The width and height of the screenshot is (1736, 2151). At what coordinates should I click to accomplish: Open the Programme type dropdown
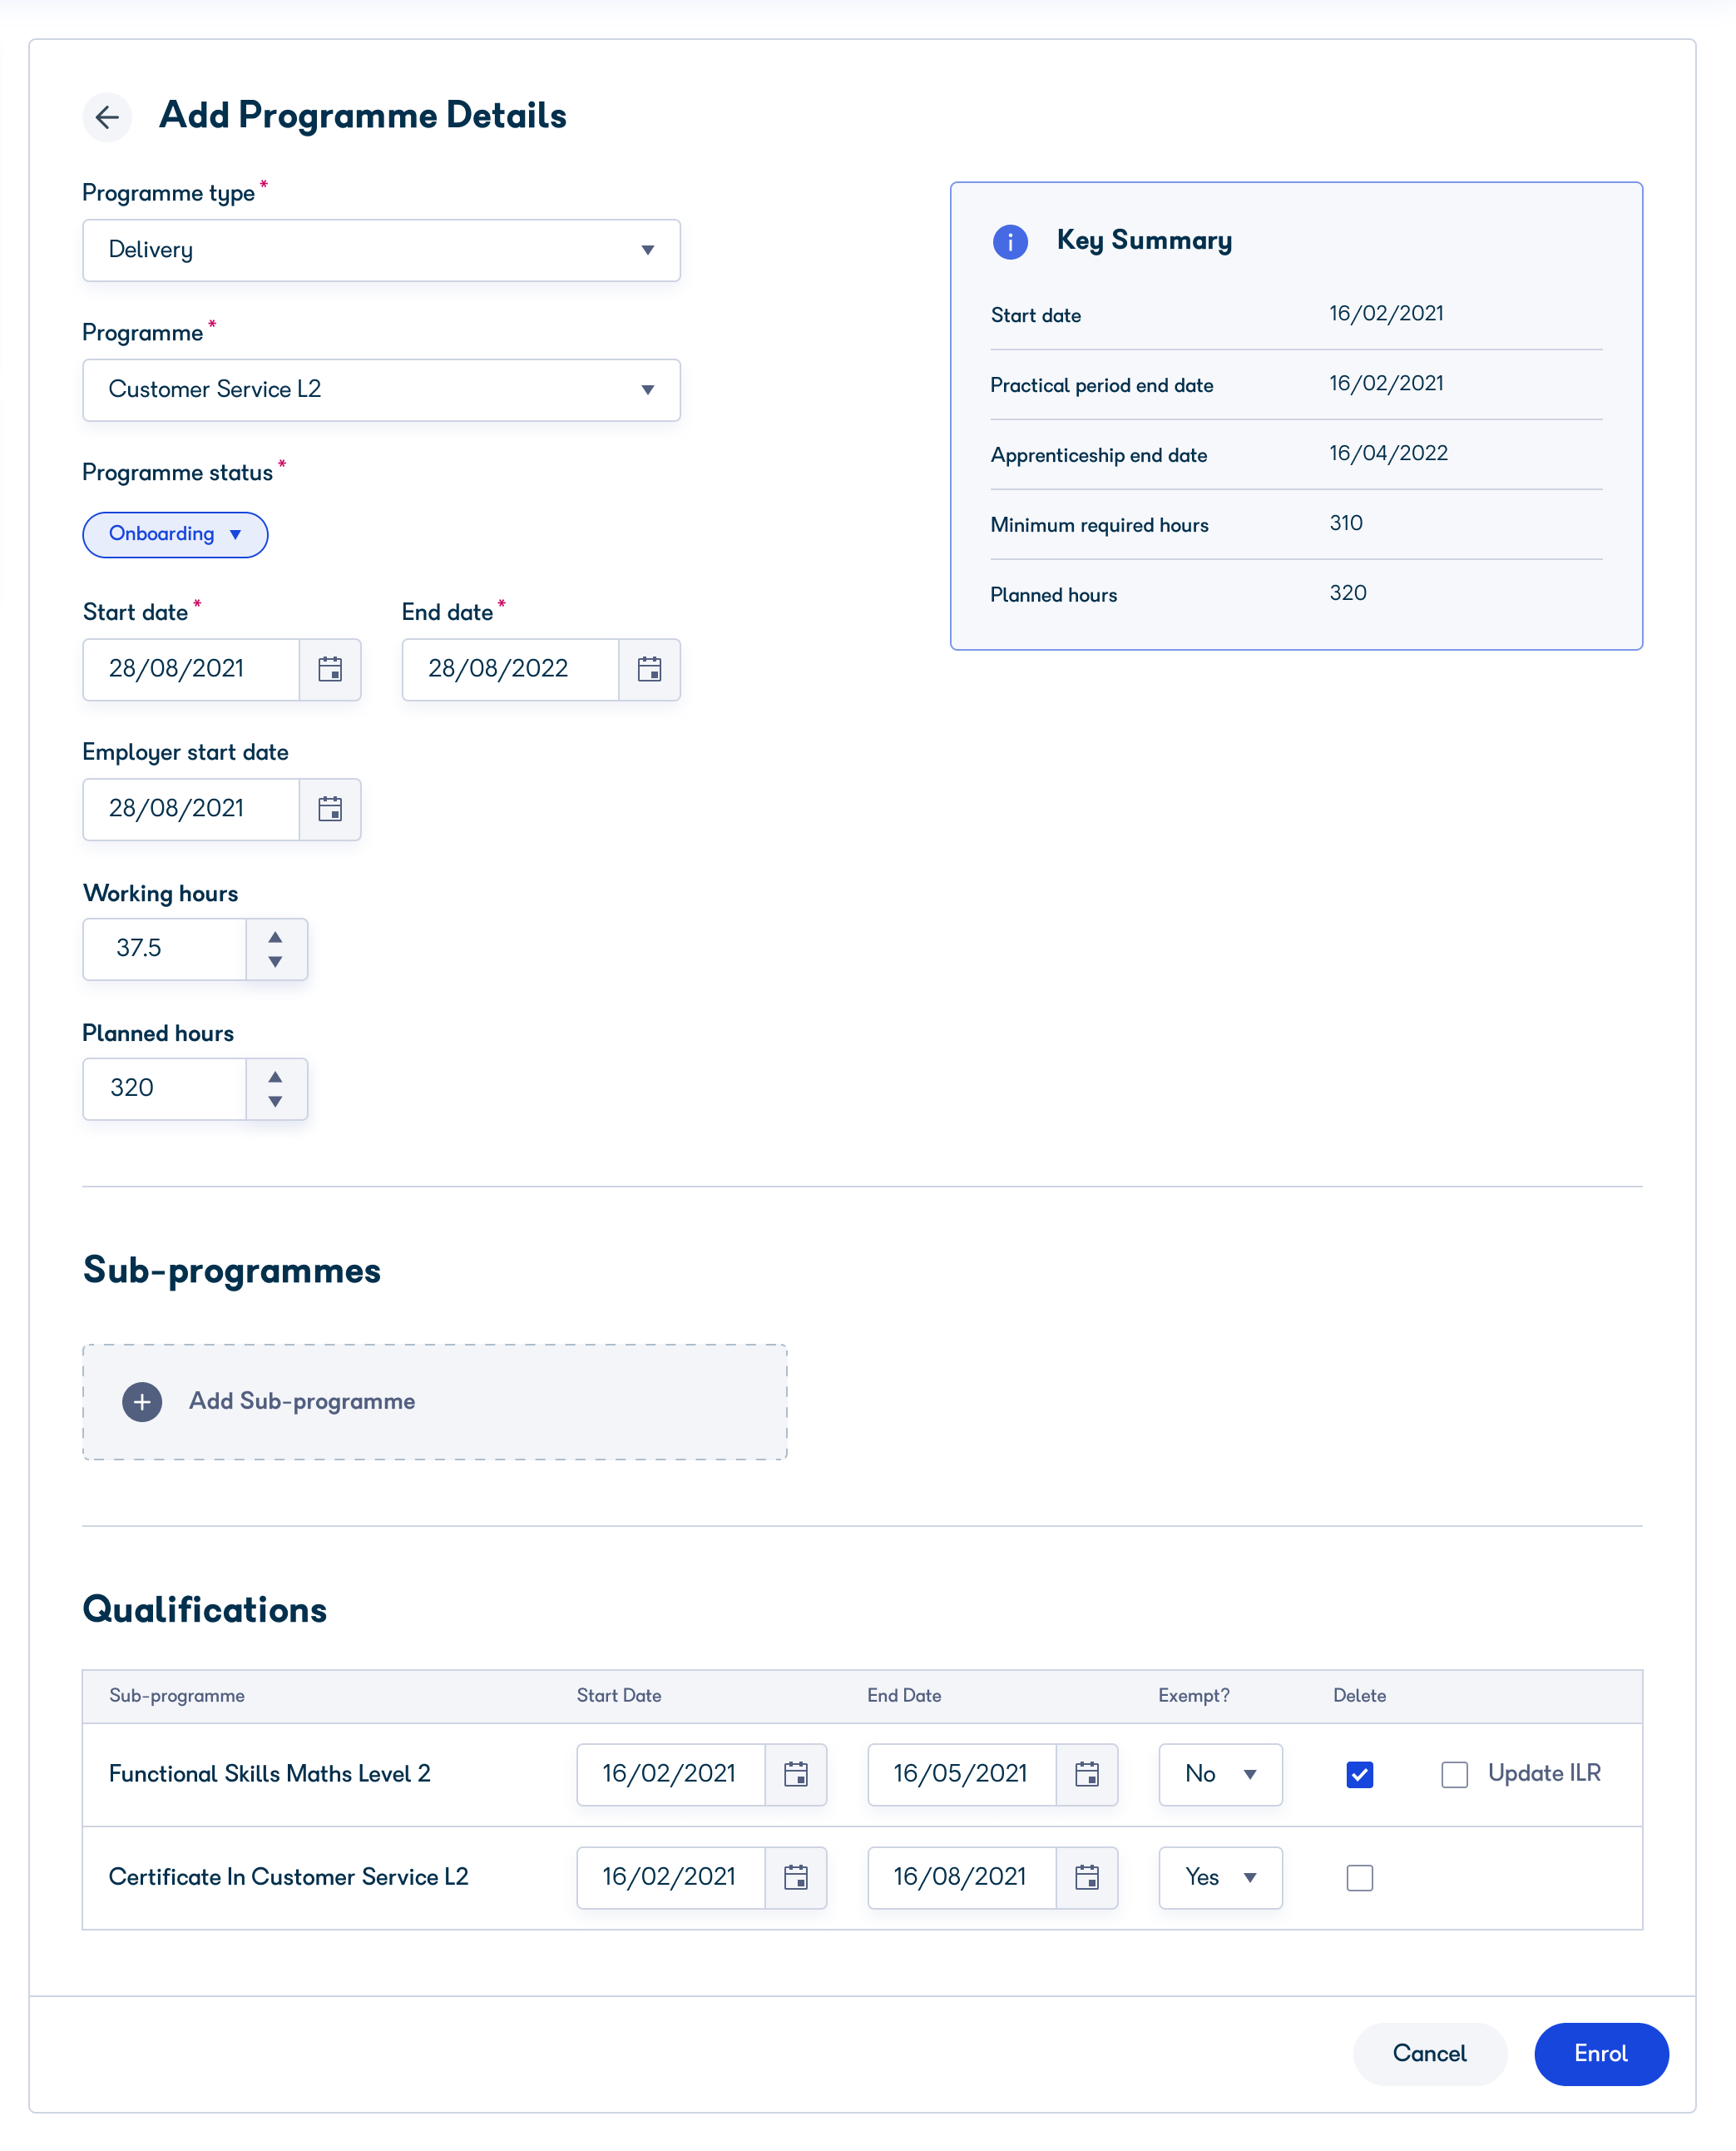click(x=381, y=250)
